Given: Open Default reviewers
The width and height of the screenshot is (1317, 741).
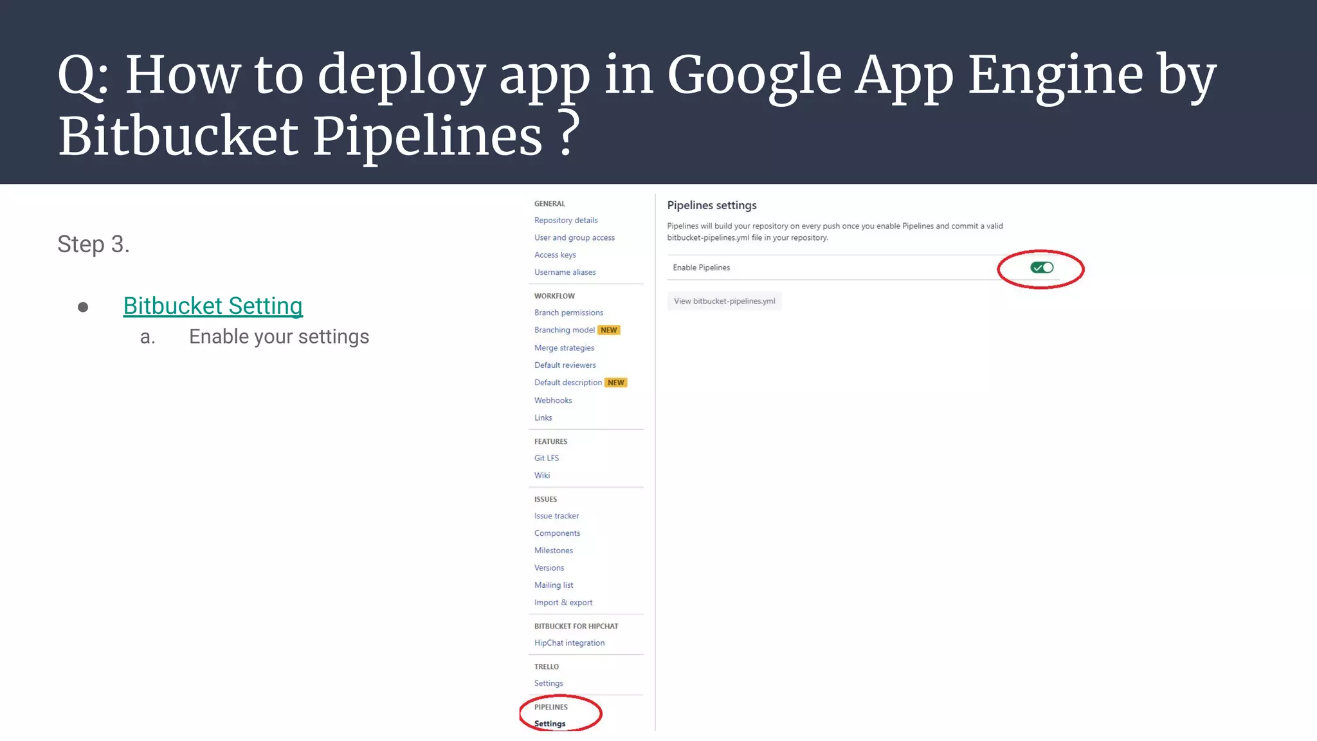Looking at the screenshot, I should pos(565,365).
